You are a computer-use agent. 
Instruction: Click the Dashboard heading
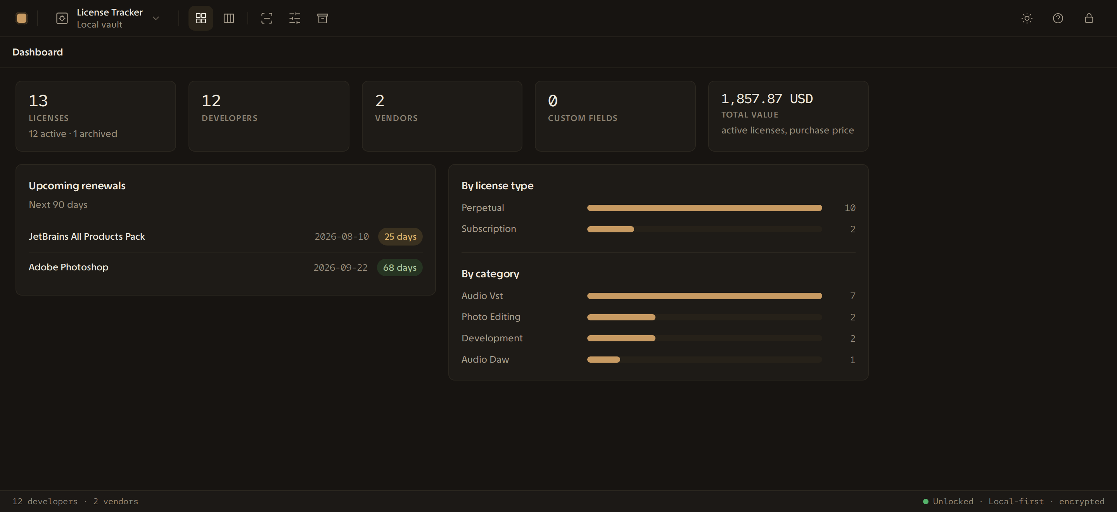[38, 52]
